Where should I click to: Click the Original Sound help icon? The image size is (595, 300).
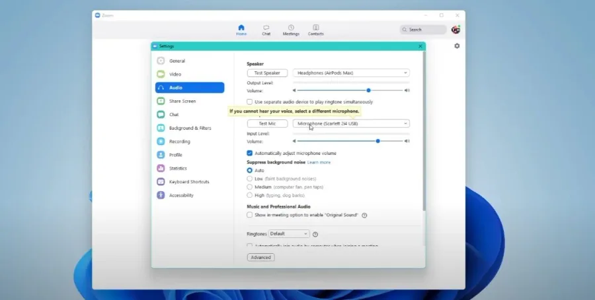tap(364, 215)
